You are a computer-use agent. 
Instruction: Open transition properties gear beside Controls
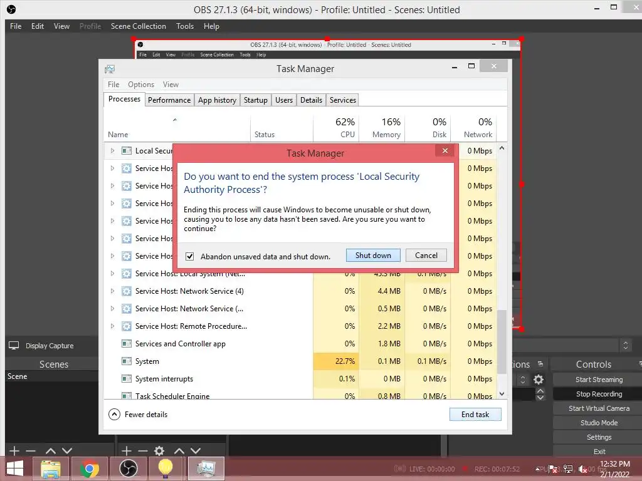pos(539,380)
